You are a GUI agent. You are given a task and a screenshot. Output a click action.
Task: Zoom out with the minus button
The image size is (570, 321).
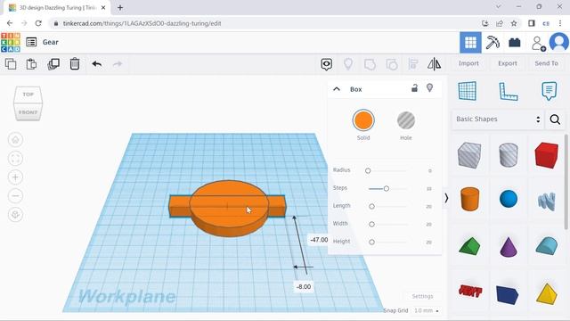coord(15,196)
